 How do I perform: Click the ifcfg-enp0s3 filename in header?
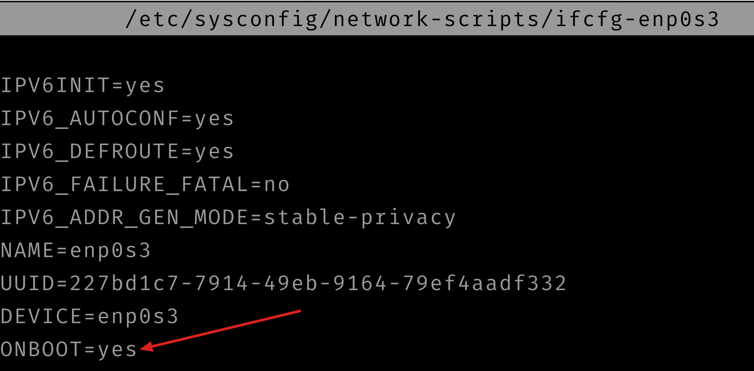[x=637, y=19]
